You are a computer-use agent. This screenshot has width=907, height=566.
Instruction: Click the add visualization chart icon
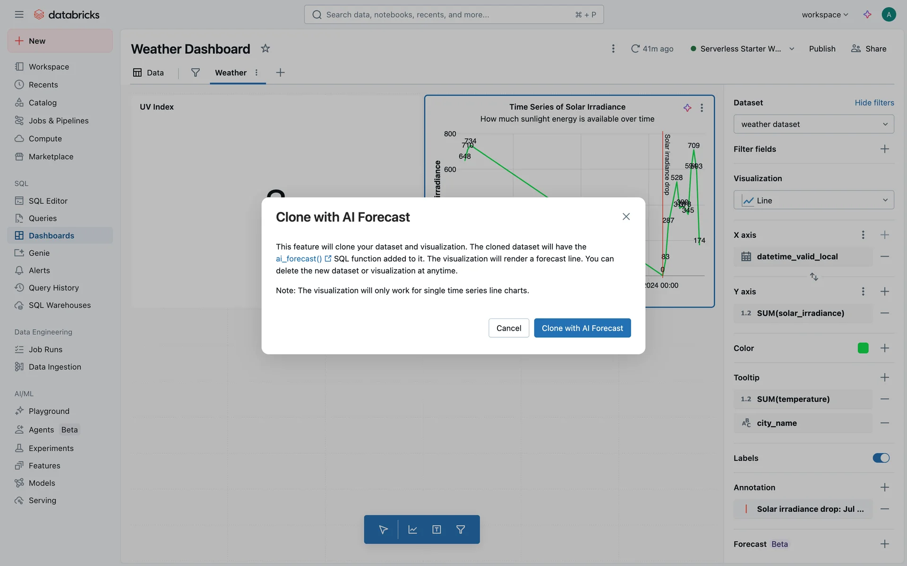tap(412, 530)
